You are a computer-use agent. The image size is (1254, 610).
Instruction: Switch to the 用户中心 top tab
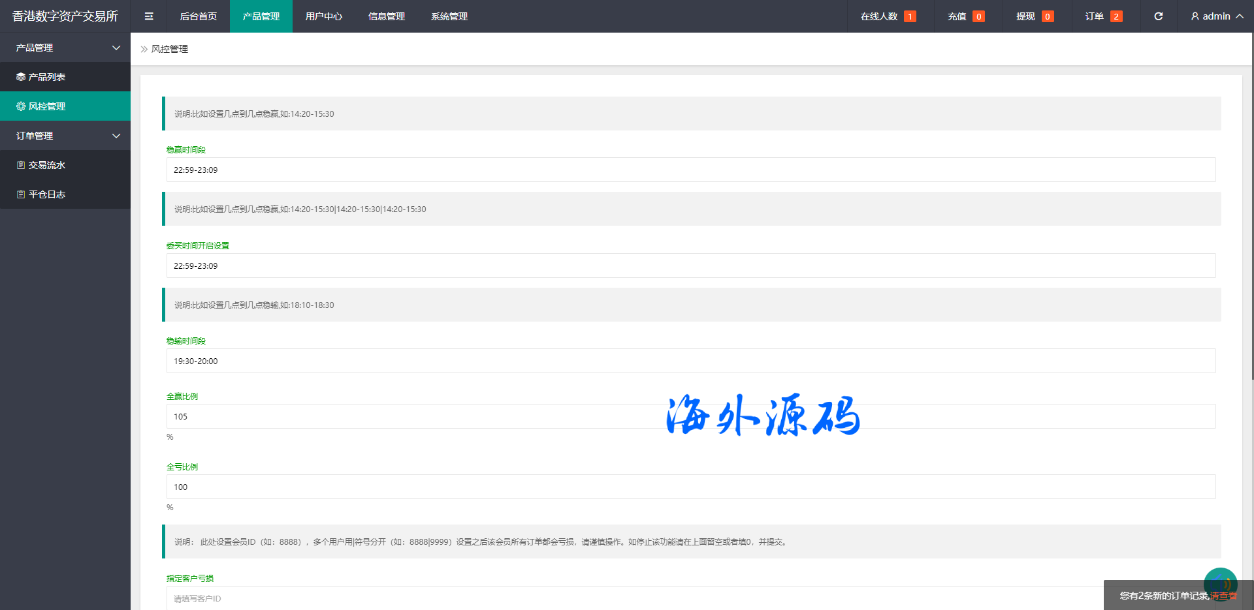coord(323,16)
